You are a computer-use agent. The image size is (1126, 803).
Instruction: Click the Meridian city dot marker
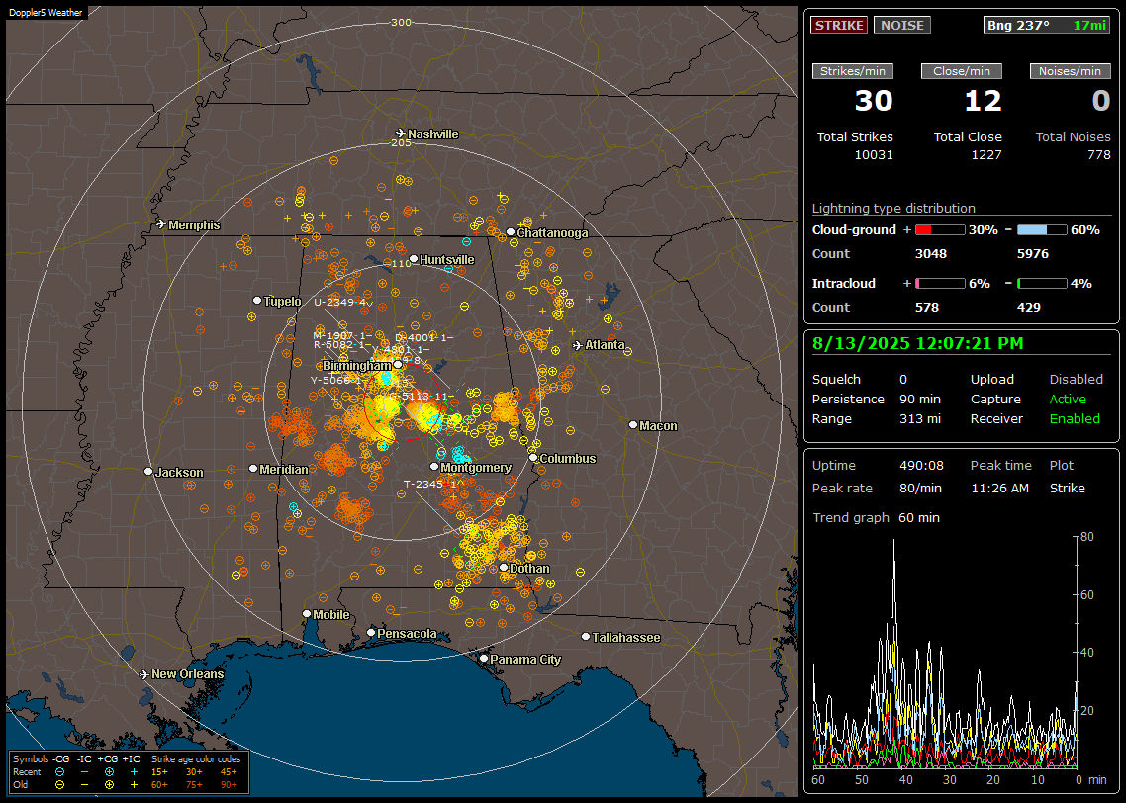(253, 469)
